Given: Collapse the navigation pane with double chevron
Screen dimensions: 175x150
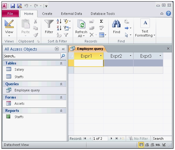Looking at the screenshot, I should (x=63, y=49).
